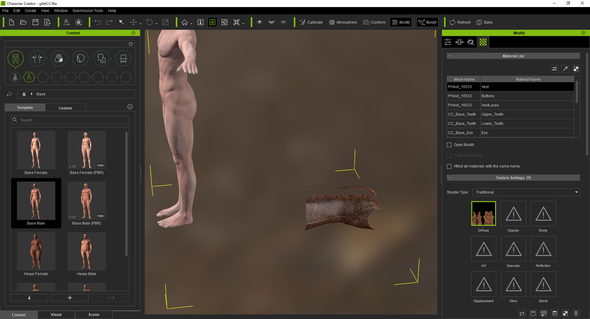Click the New Project icon

click(11, 22)
